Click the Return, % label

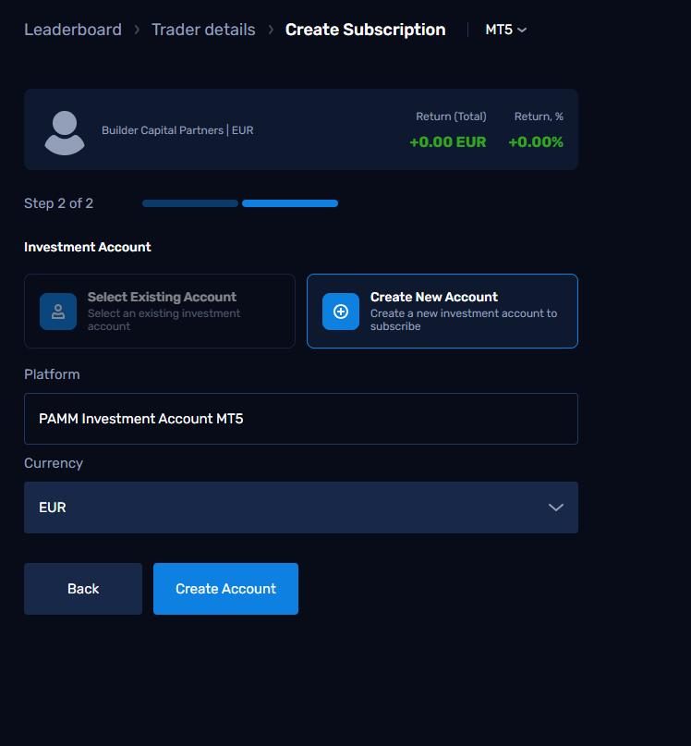click(x=539, y=116)
